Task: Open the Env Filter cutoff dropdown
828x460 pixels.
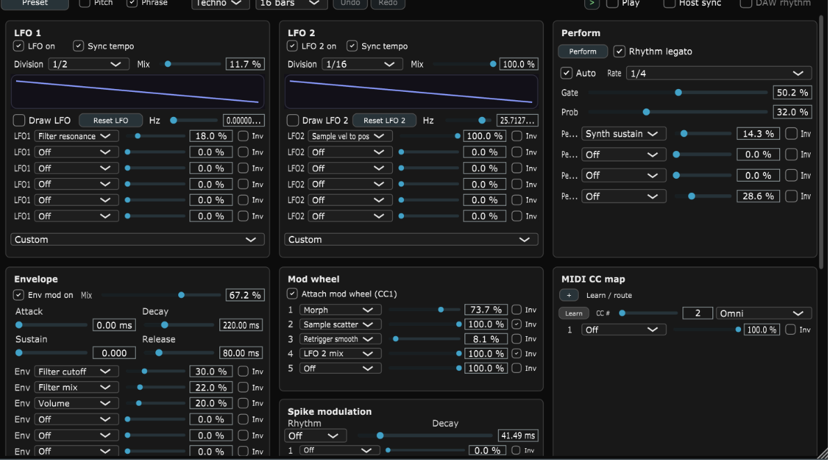Action: tap(77, 372)
